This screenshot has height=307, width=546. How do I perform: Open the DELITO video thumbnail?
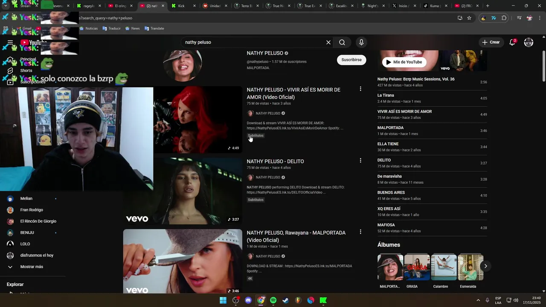[x=183, y=191]
